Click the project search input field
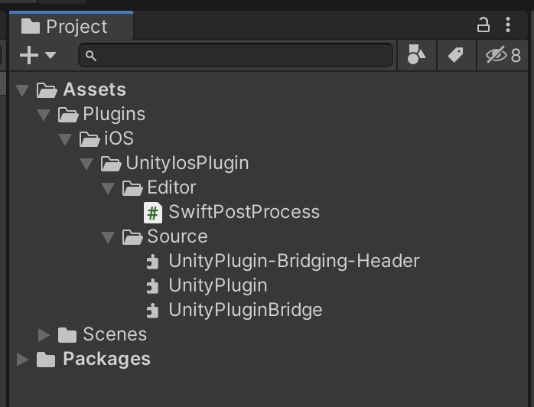Screen dimensions: 534x407 236,55
